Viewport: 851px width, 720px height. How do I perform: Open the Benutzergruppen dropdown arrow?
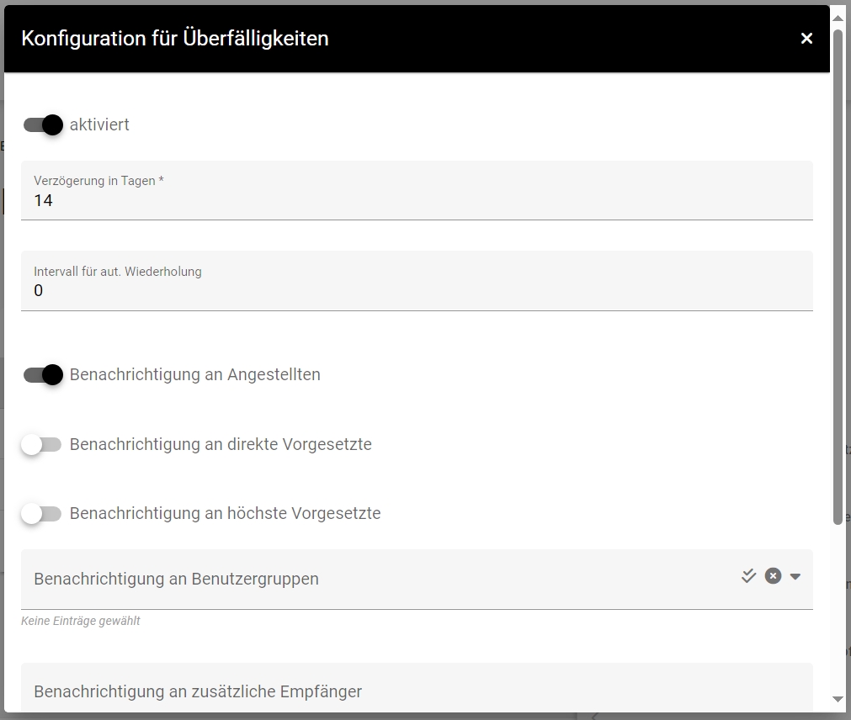pos(795,577)
